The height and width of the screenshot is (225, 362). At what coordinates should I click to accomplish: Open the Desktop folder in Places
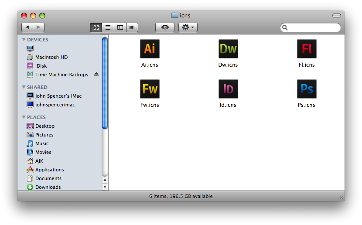41,126
